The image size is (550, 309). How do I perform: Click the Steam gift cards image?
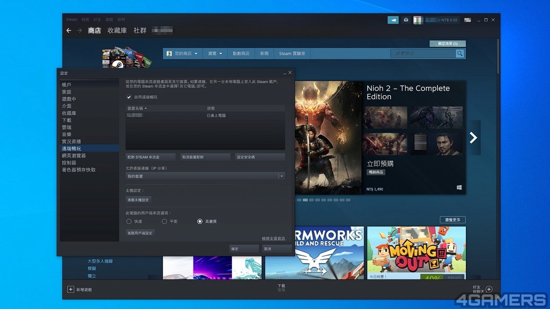click(x=127, y=58)
